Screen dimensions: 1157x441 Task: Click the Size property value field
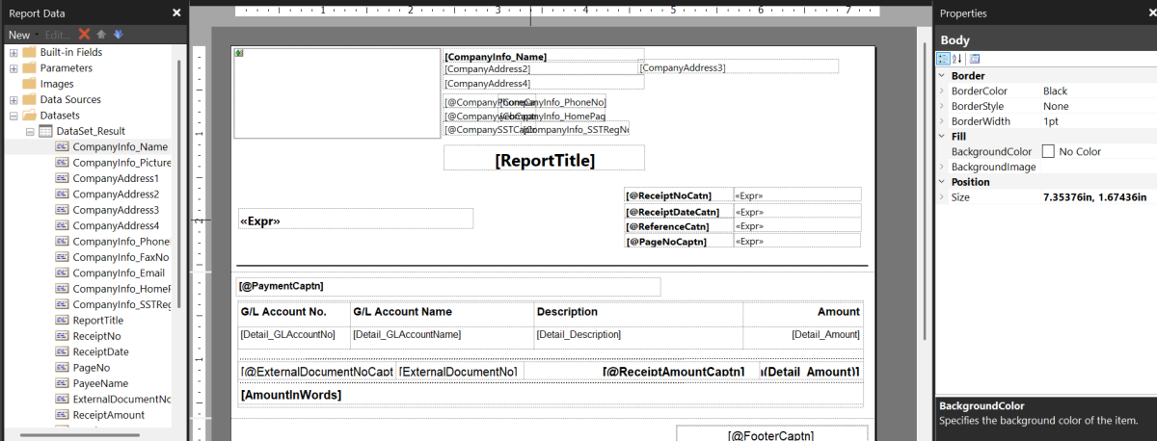click(1094, 197)
